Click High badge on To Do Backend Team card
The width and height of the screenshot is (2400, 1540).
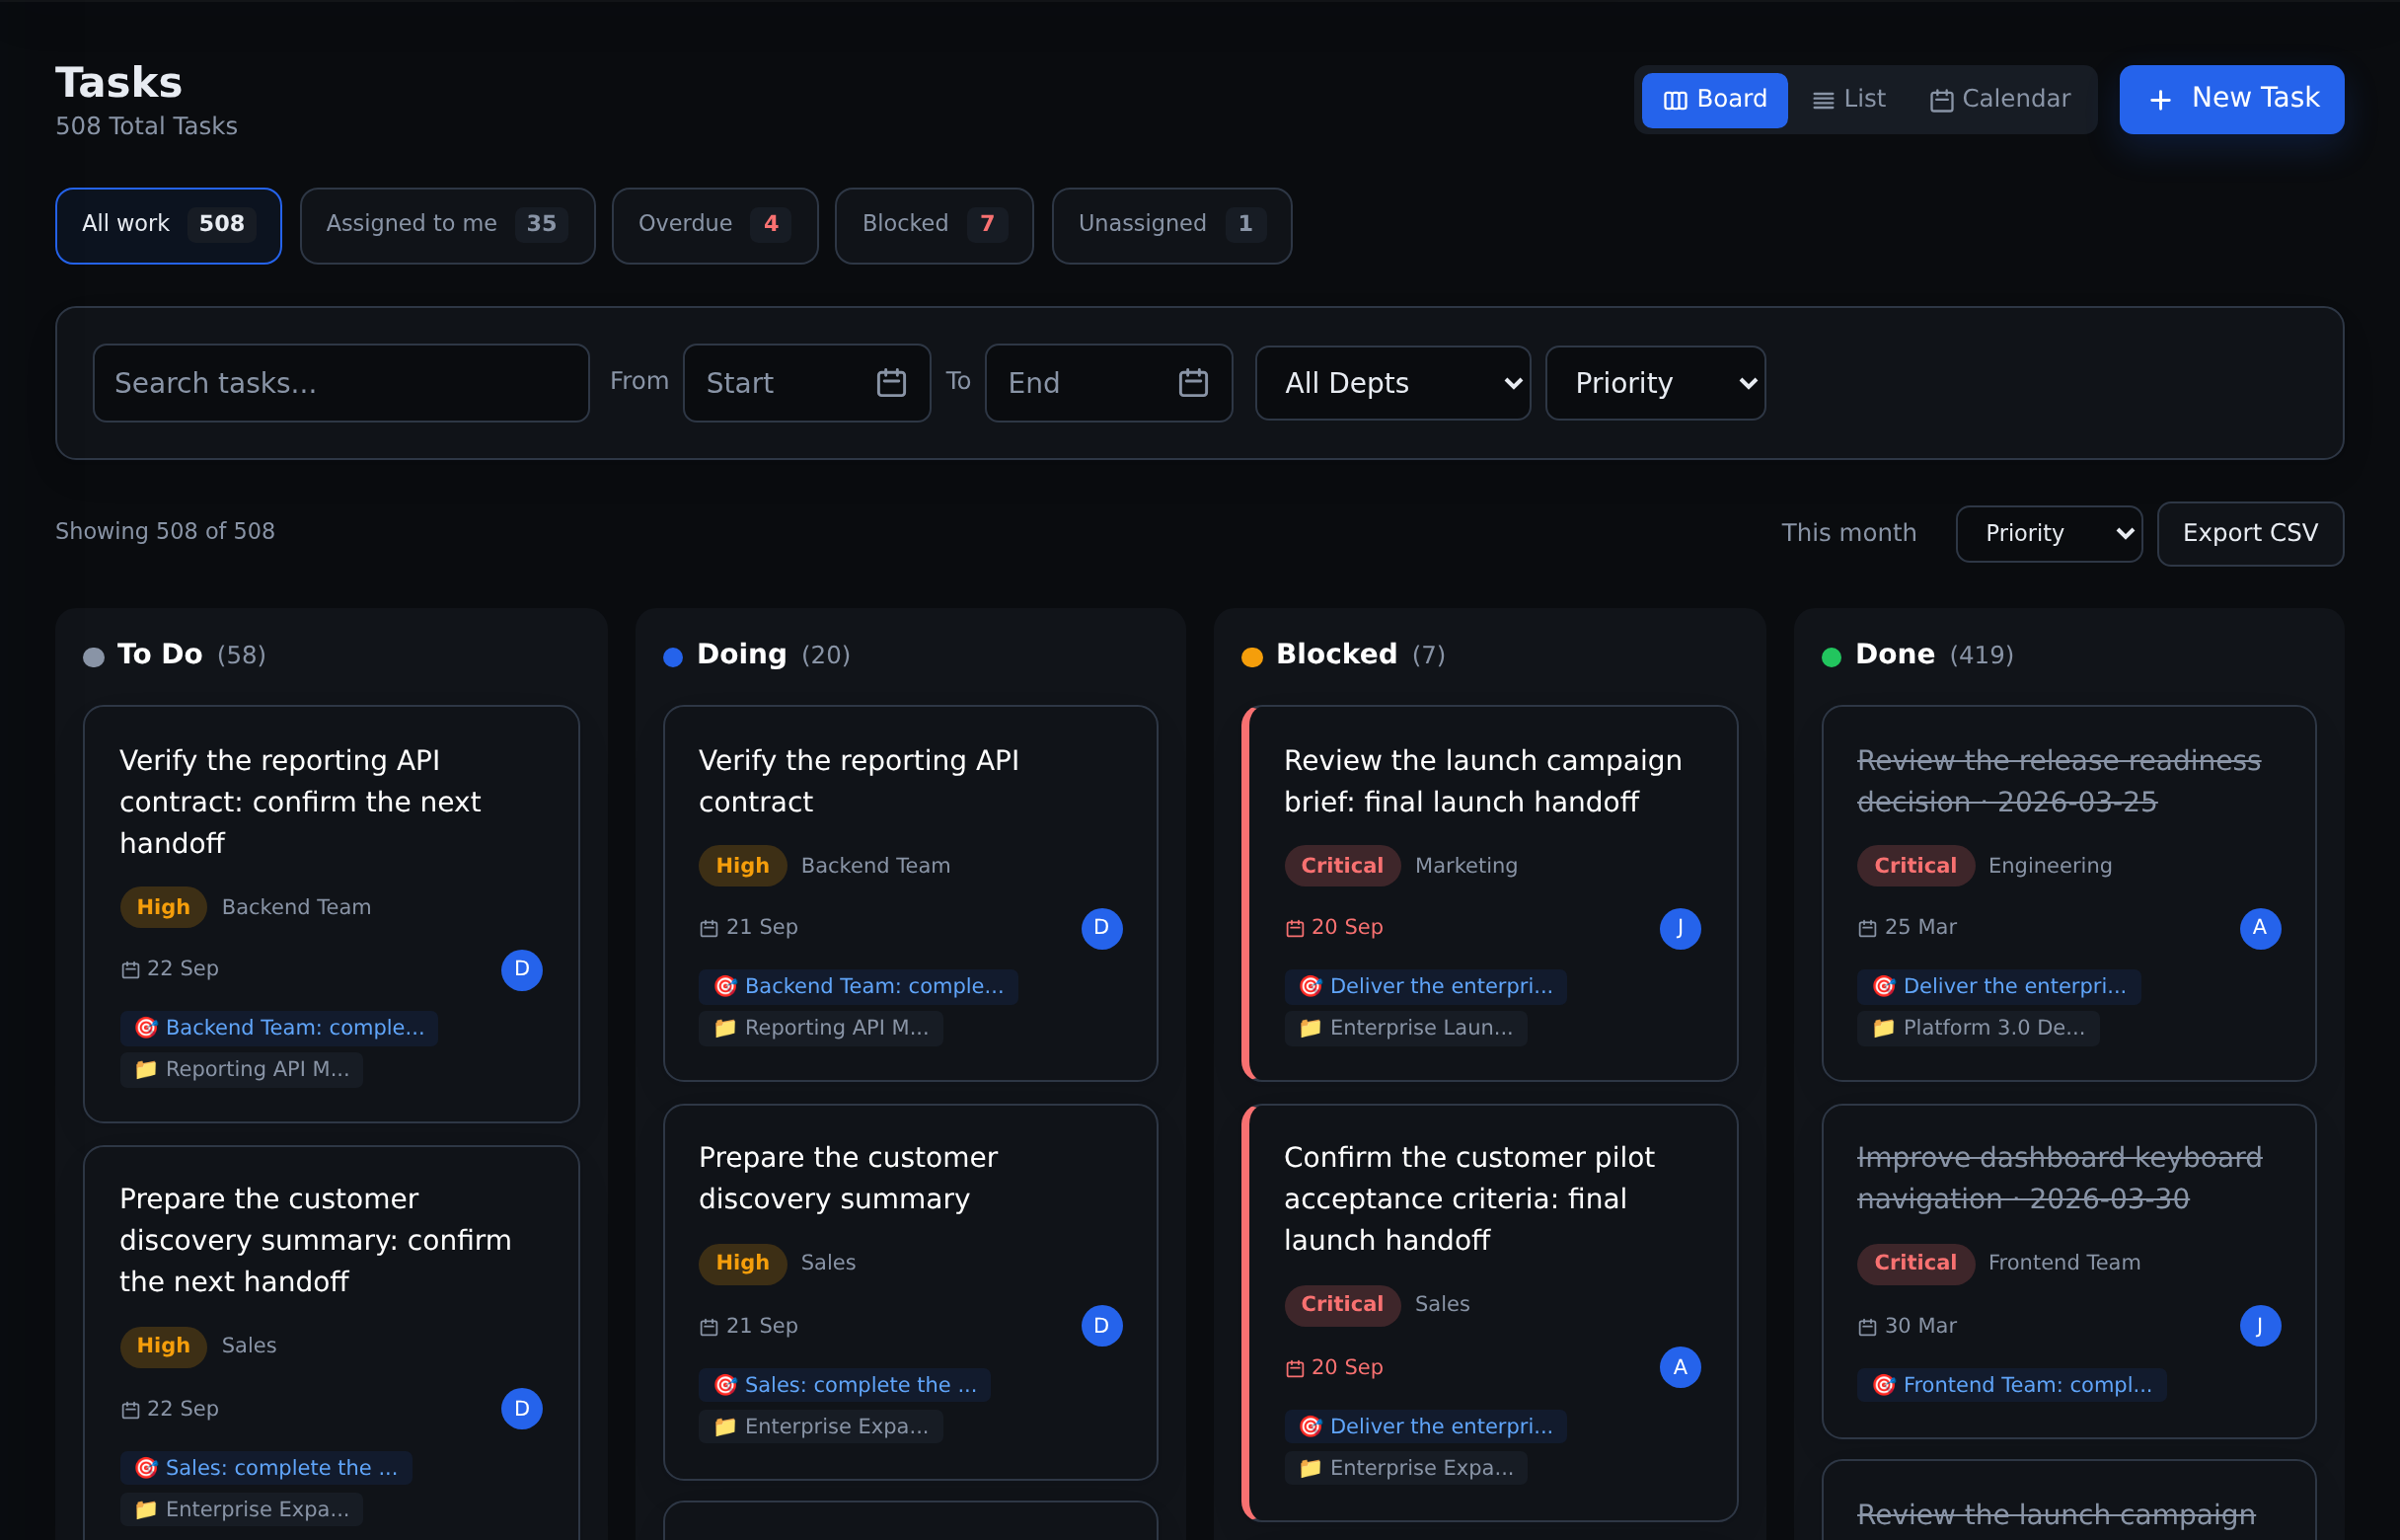pos(163,907)
